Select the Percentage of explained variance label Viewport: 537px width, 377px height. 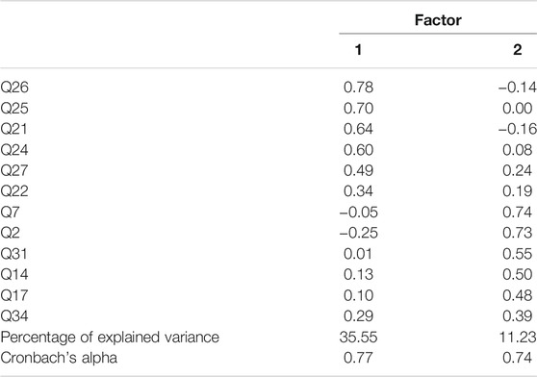pos(110,338)
